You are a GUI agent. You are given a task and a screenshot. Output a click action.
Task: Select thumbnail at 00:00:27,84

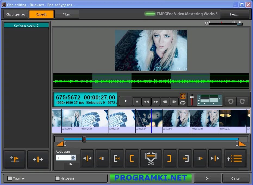pos(176,118)
